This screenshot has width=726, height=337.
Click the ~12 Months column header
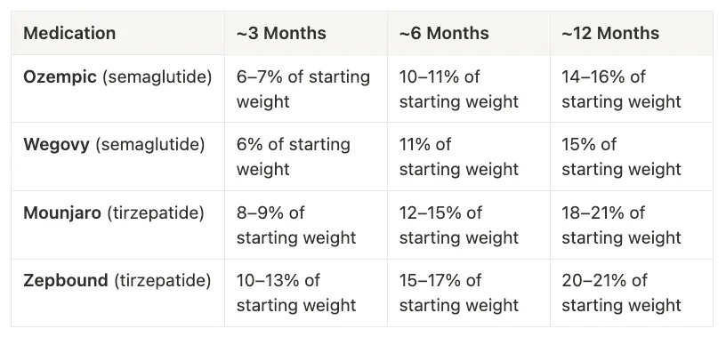click(x=610, y=33)
